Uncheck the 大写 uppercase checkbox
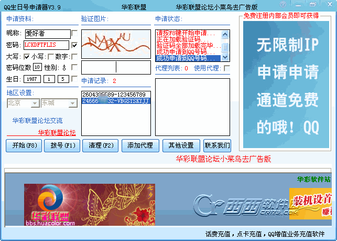 27,57
